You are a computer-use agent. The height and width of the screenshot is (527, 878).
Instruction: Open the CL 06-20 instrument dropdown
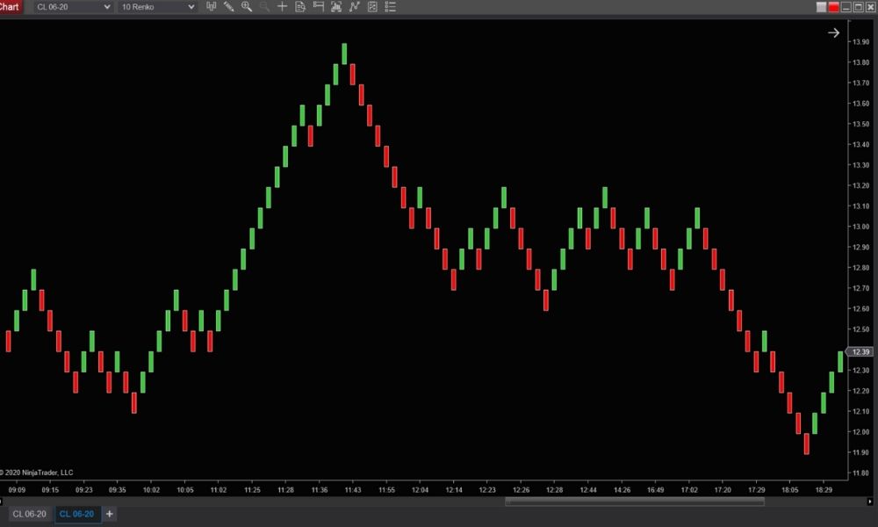click(x=72, y=7)
